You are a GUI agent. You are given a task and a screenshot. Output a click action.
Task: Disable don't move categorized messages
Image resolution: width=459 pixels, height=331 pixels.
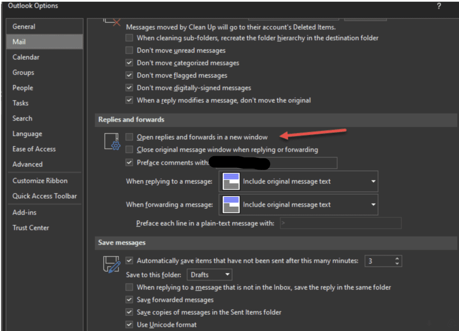click(x=129, y=63)
